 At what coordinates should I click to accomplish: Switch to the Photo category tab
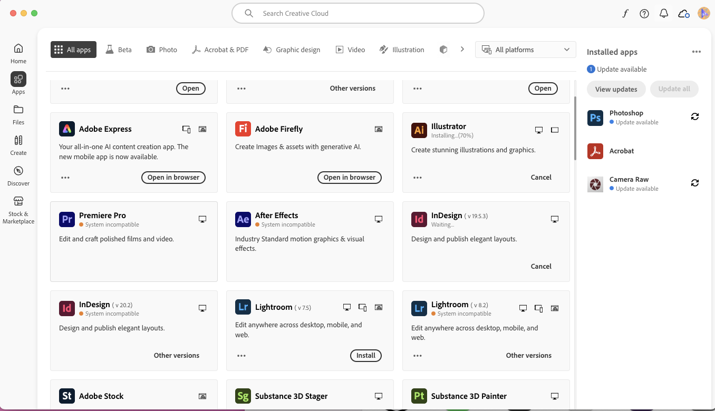(x=162, y=50)
